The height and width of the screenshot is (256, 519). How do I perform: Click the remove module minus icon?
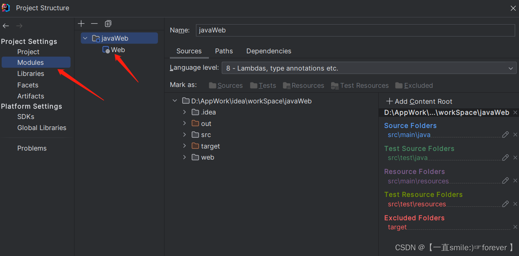94,24
